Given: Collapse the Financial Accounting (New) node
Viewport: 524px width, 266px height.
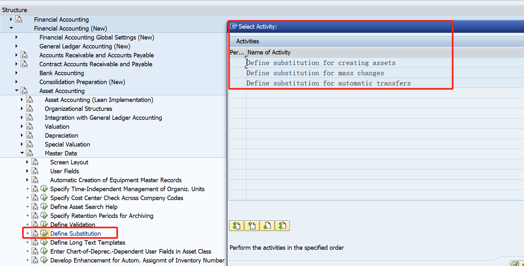Looking at the screenshot, I should click(x=11, y=28).
